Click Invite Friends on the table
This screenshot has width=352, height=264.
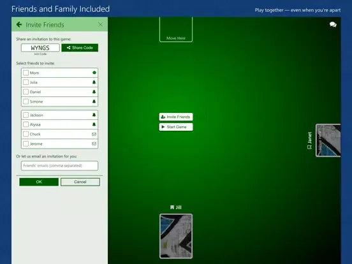[176, 117]
